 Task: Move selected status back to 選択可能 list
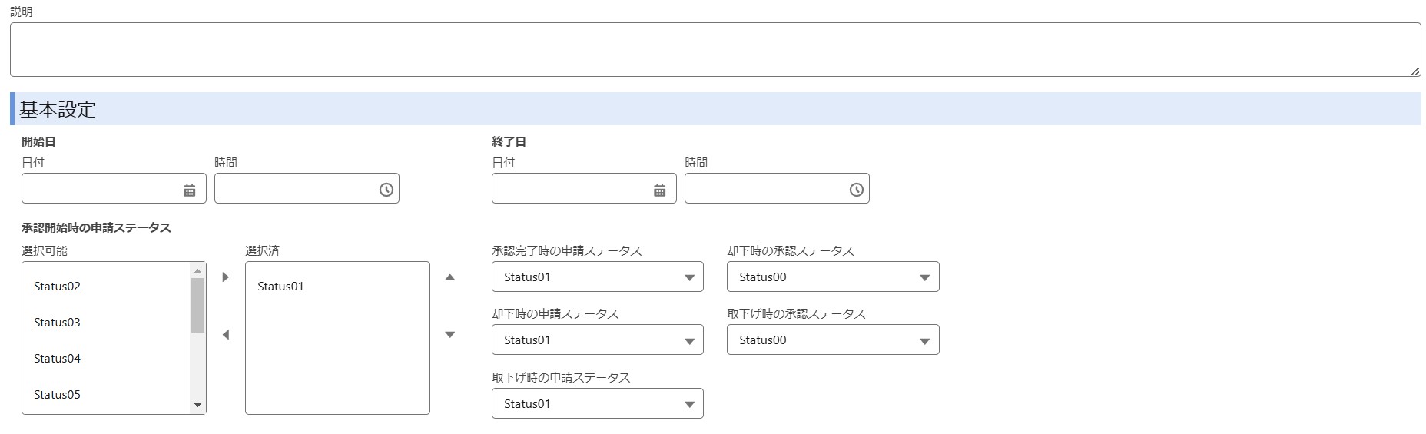click(225, 334)
